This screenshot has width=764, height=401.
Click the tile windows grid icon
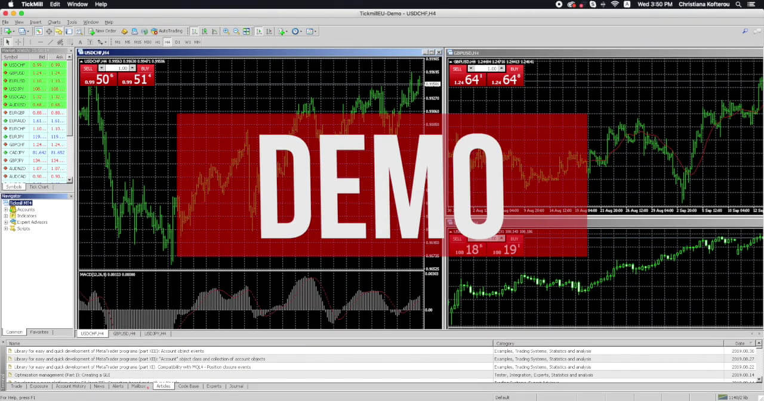247,31
